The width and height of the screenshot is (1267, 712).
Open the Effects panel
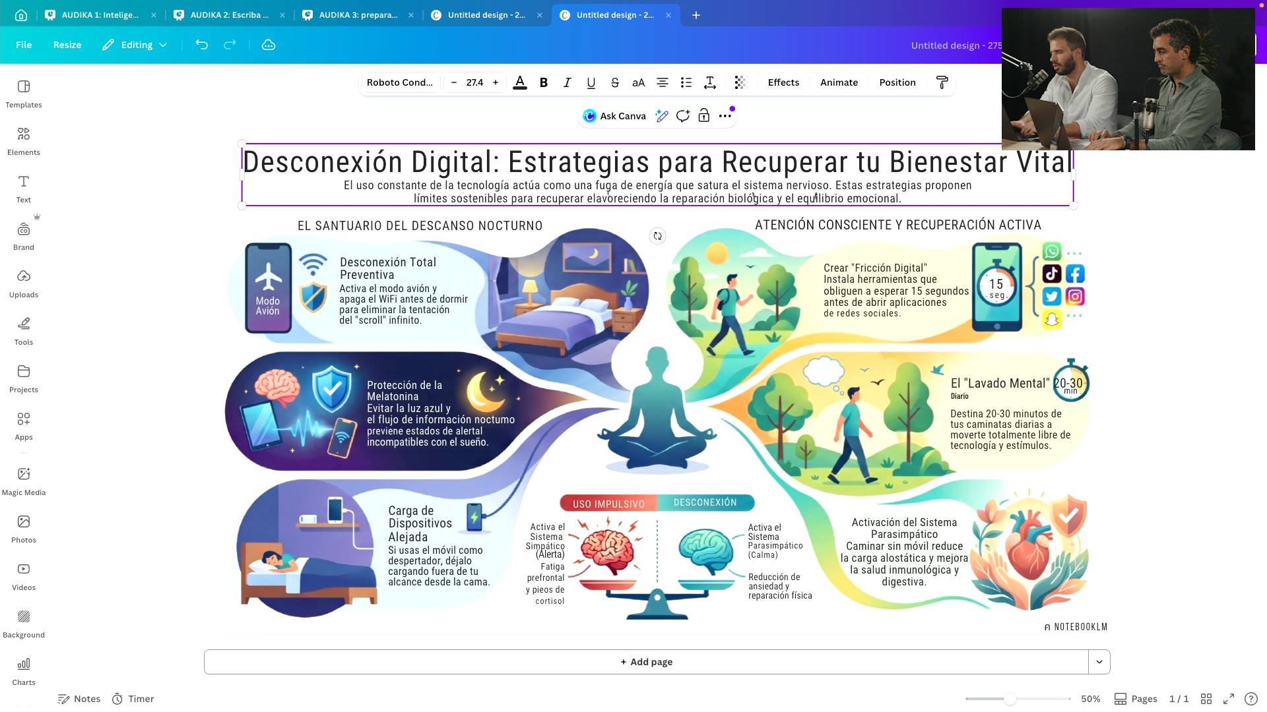point(783,82)
